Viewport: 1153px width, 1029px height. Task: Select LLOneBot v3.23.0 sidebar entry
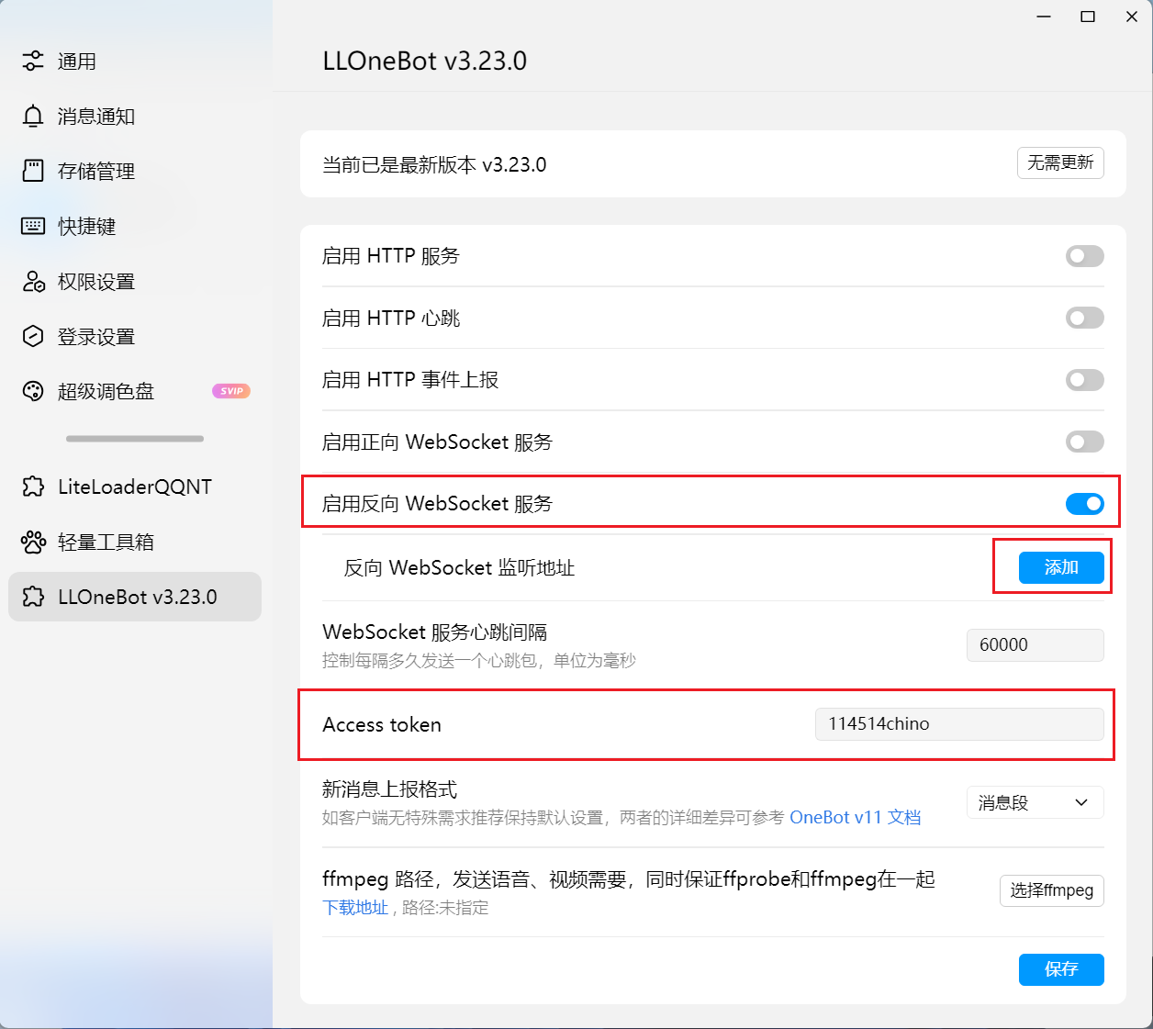[135, 597]
